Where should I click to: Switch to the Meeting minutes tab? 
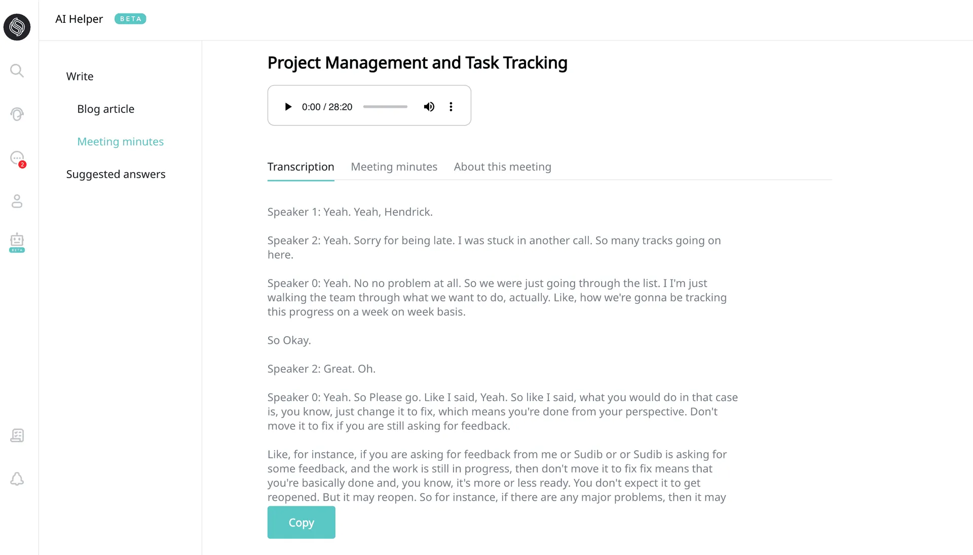coord(394,167)
